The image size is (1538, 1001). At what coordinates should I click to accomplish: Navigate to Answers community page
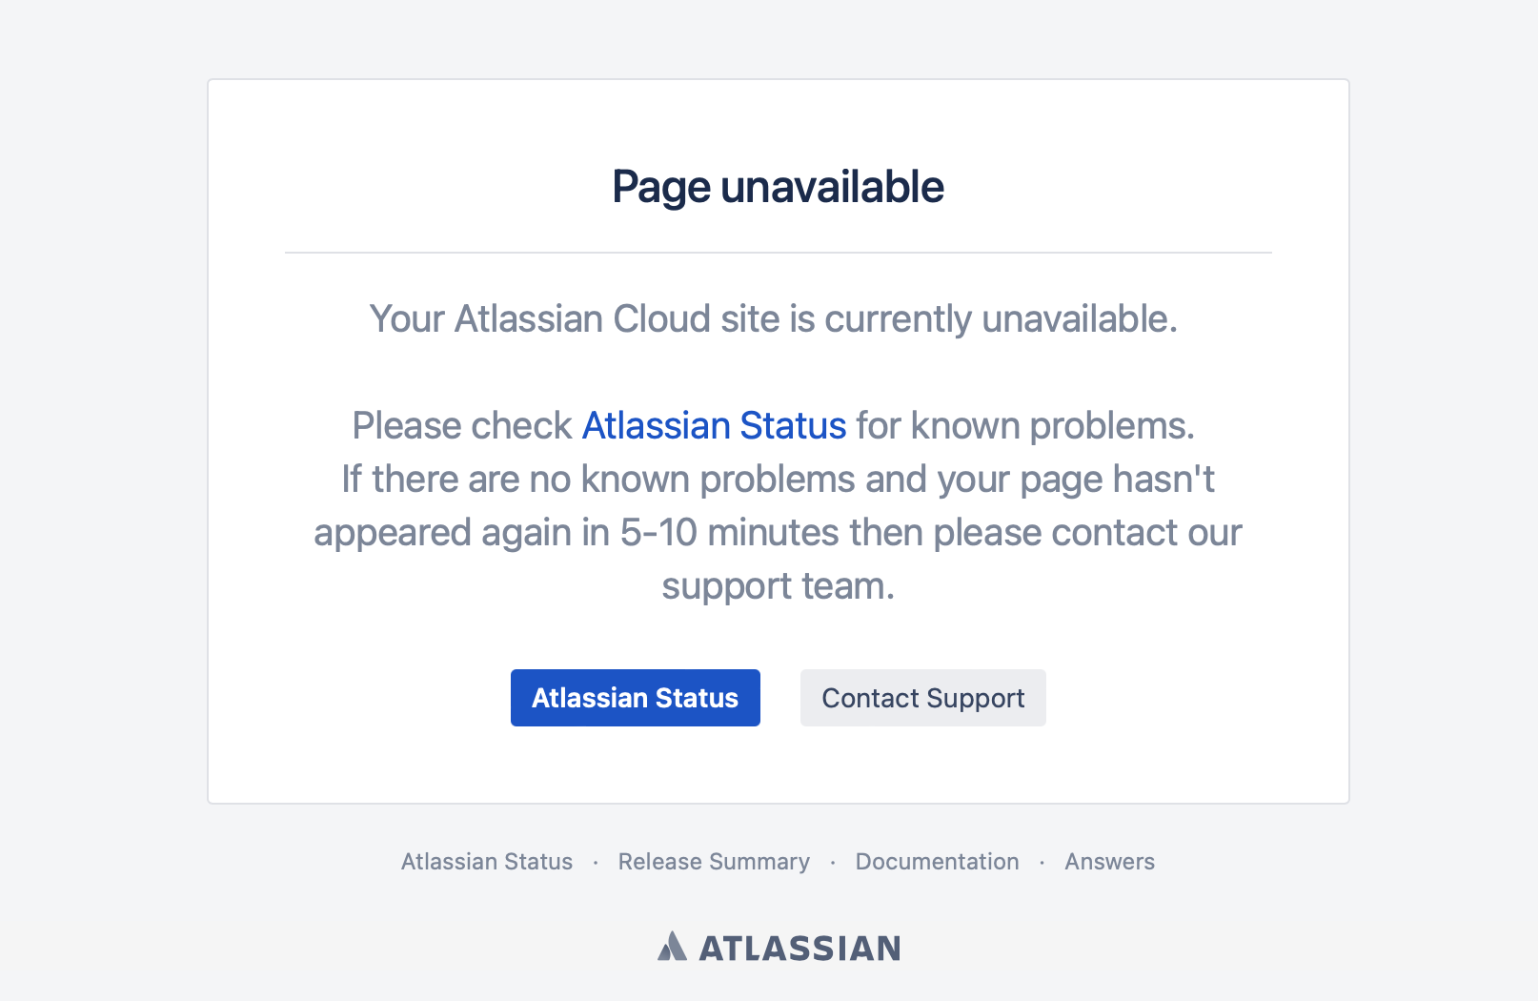[1109, 861]
